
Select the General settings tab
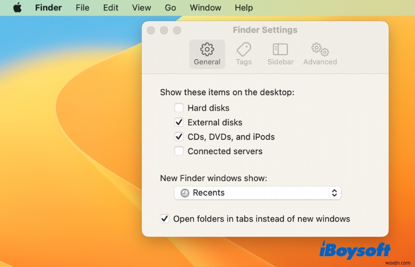(x=207, y=54)
